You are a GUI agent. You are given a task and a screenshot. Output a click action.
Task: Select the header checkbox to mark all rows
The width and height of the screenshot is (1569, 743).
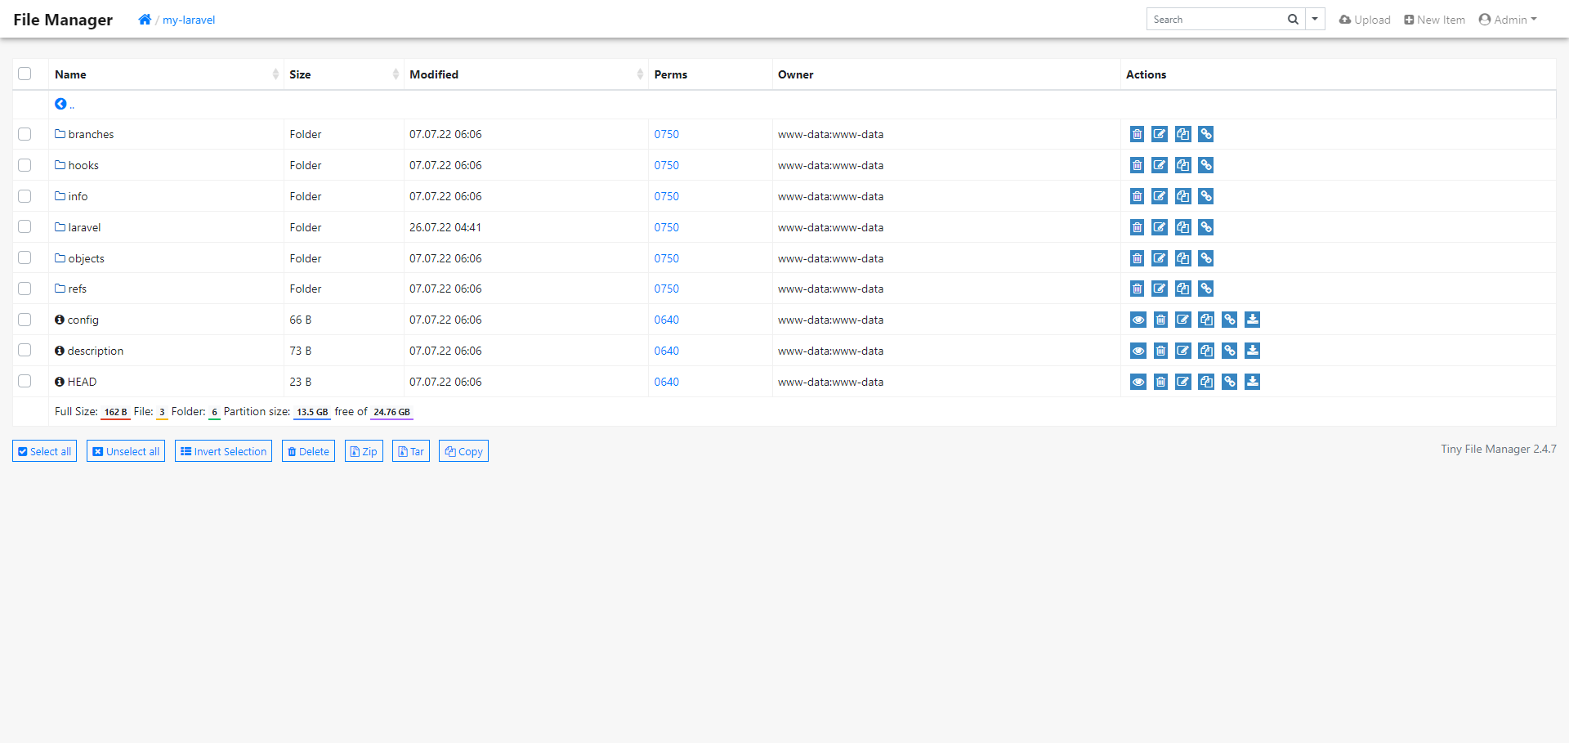25,74
